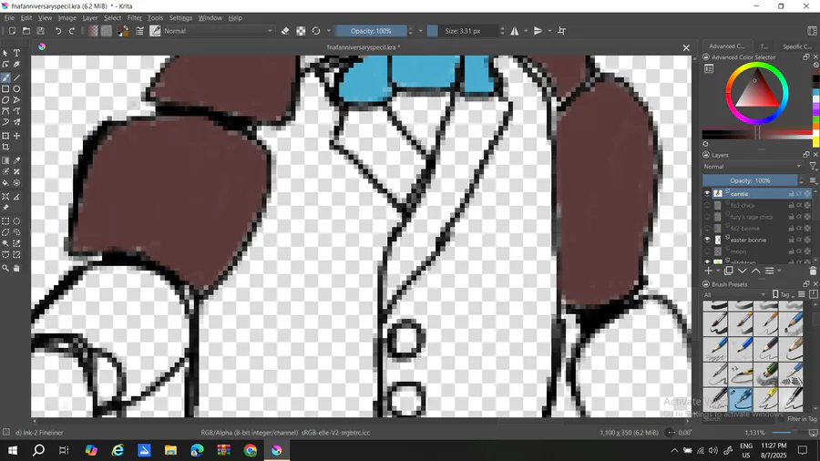Toggle preserve alpha in toolbar
820x461 pixels.
point(301,31)
